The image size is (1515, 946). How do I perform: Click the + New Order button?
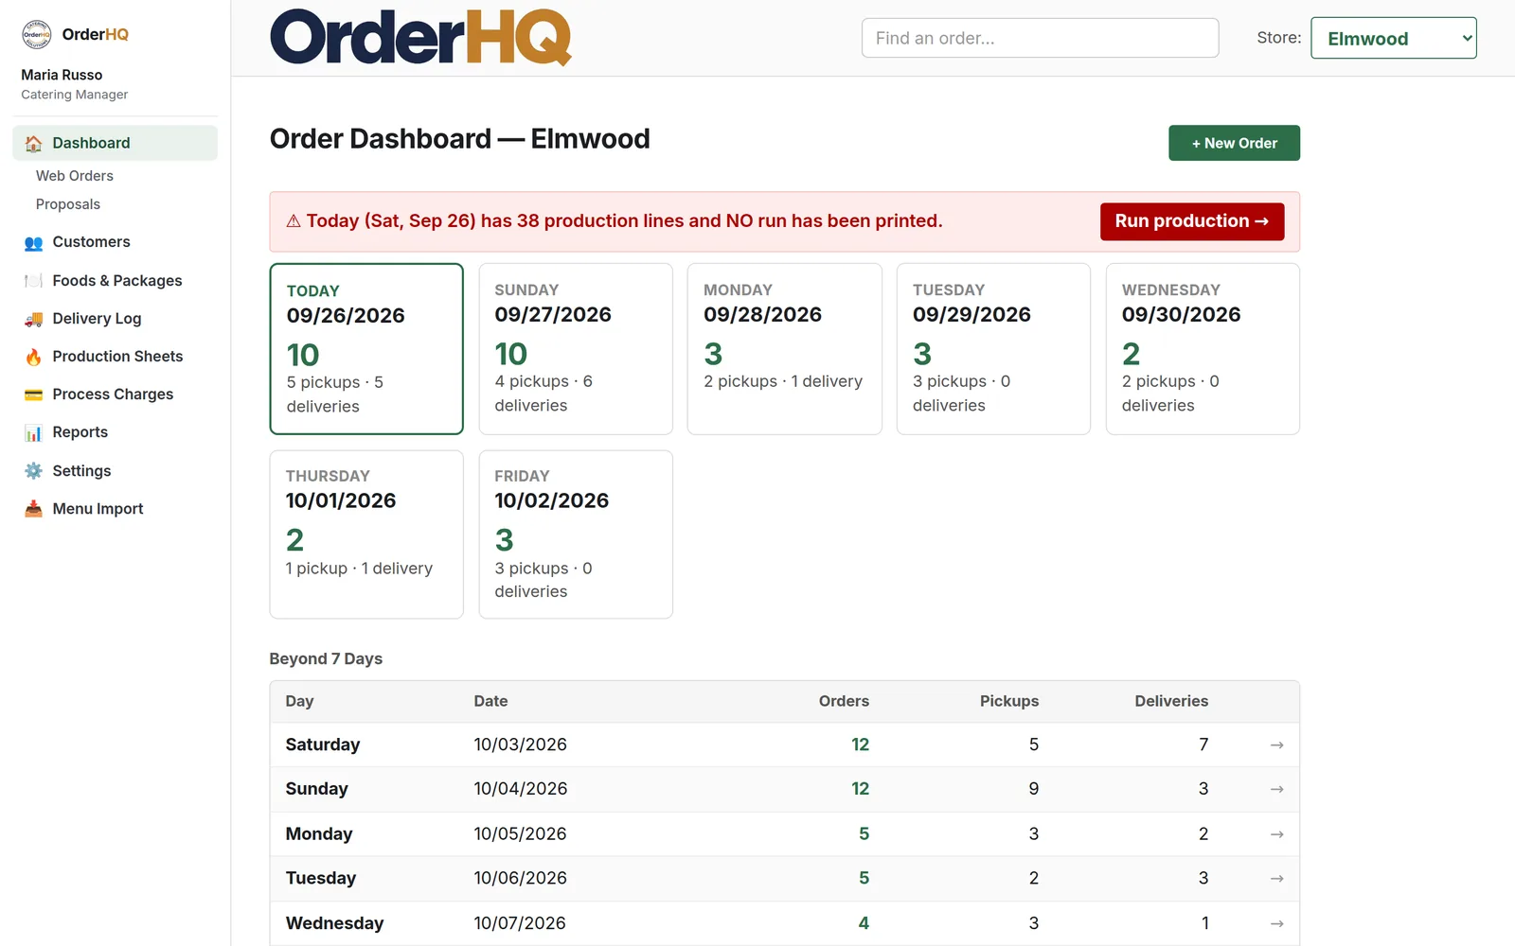(1234, 143)
